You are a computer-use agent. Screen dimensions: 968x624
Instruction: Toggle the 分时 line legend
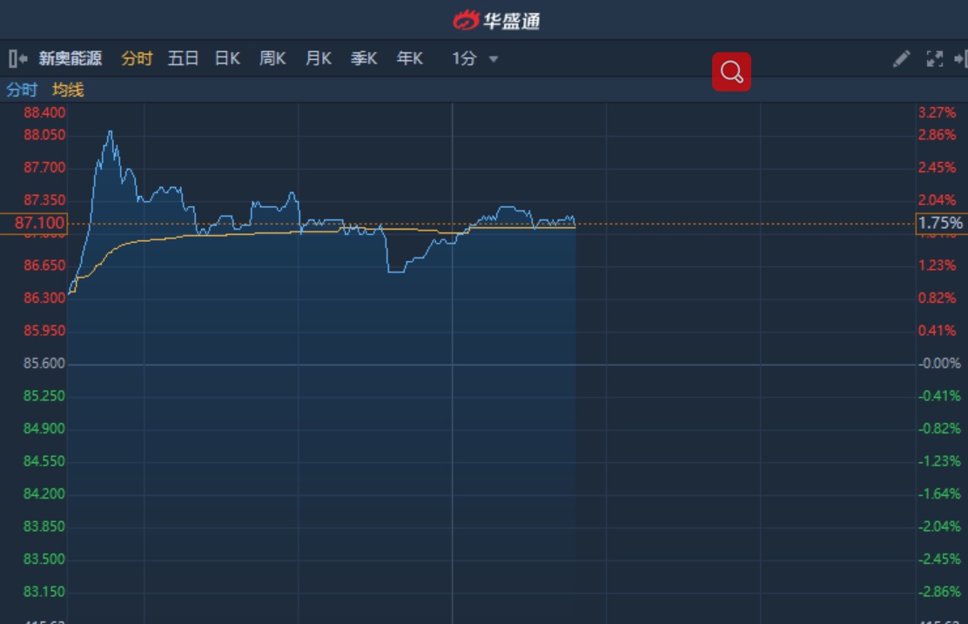[22, 90]
